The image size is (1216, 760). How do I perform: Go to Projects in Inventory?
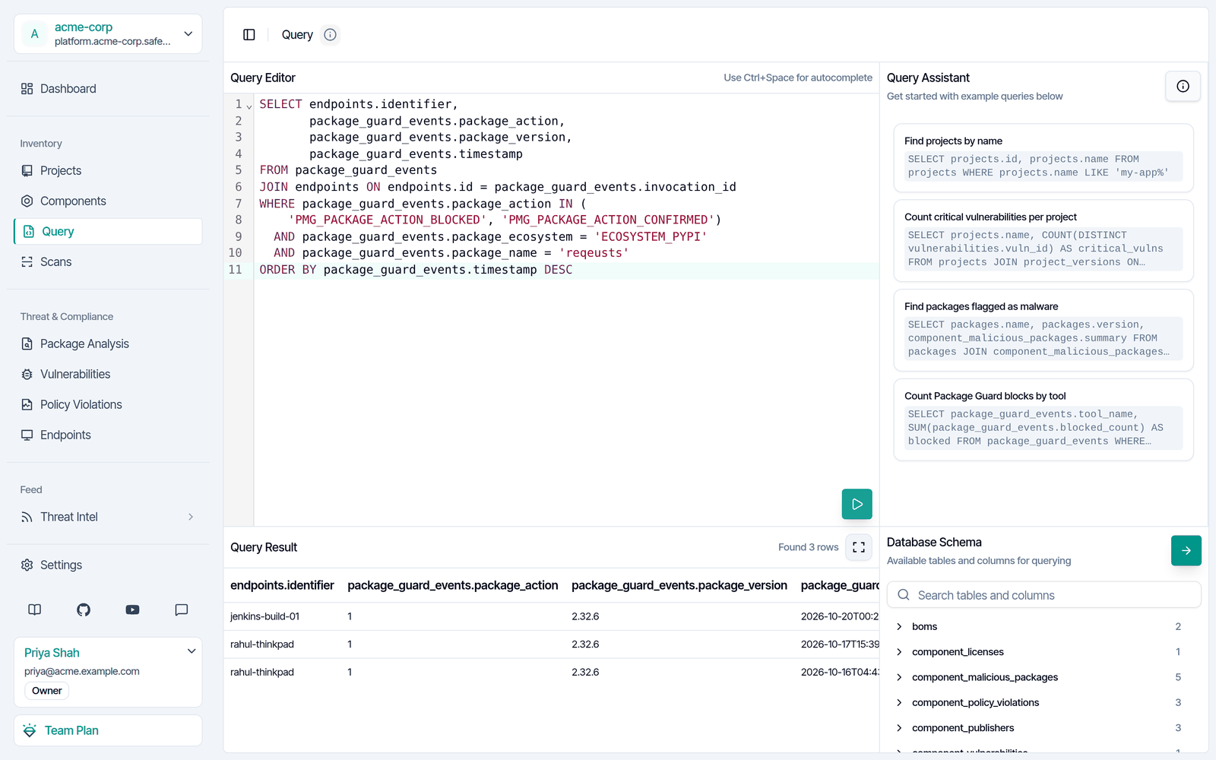pyautogui.click(x=108, y=171)
